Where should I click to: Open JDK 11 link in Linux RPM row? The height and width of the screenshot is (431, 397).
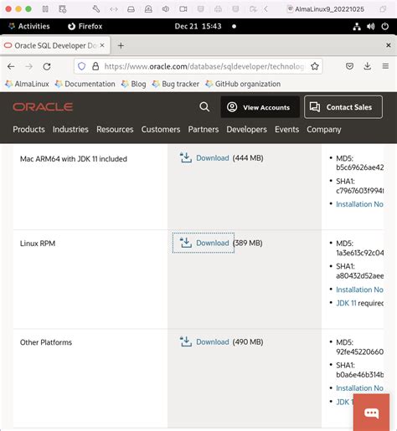pyautogui.click(x=346, y=303)
